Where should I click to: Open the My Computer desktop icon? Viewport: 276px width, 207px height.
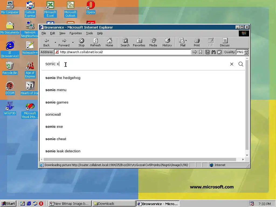(x=10, y=7)
